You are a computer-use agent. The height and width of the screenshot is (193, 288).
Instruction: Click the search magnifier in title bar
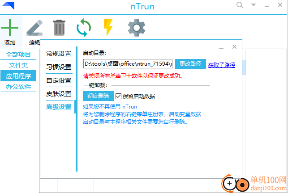(240, 5)
